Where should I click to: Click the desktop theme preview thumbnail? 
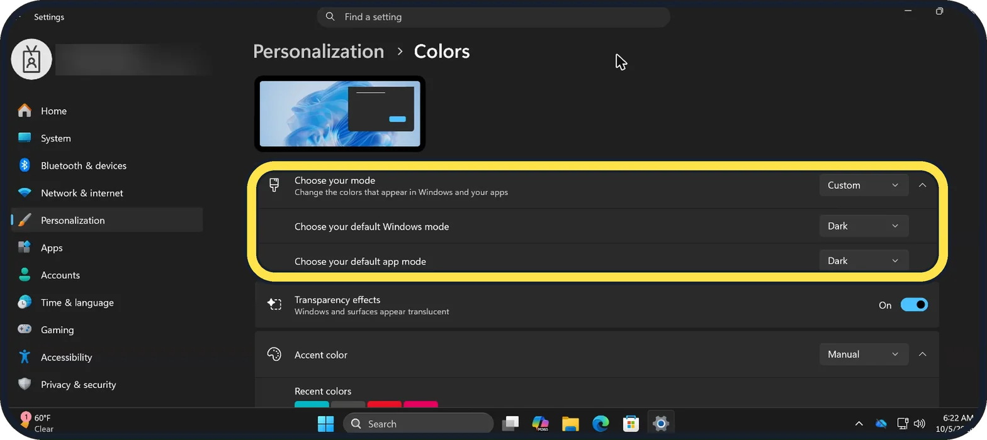(x=340, y=114)
